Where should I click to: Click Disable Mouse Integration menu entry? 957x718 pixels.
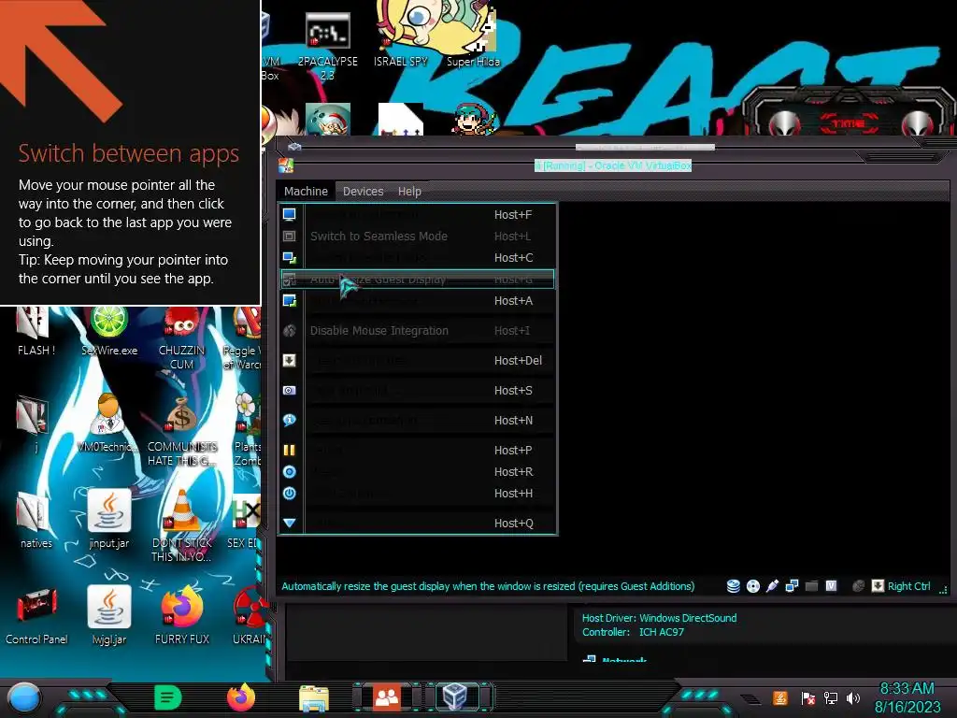tap(418, 330)
